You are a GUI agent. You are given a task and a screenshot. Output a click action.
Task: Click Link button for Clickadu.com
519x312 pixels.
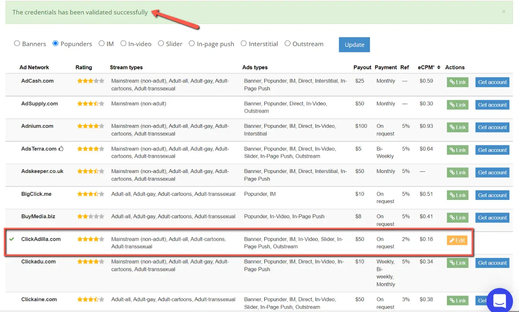click(458, 263)
